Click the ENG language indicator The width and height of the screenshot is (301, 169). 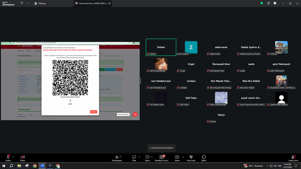[x=280, y=166]
